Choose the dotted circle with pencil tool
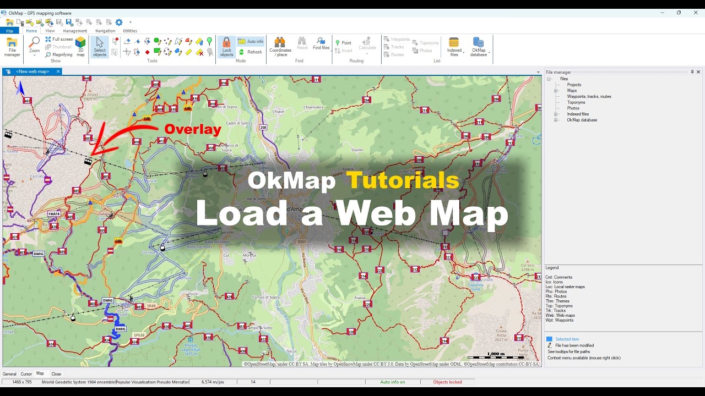The height and width of the screenshot is (396, 705). coord(168,52)
